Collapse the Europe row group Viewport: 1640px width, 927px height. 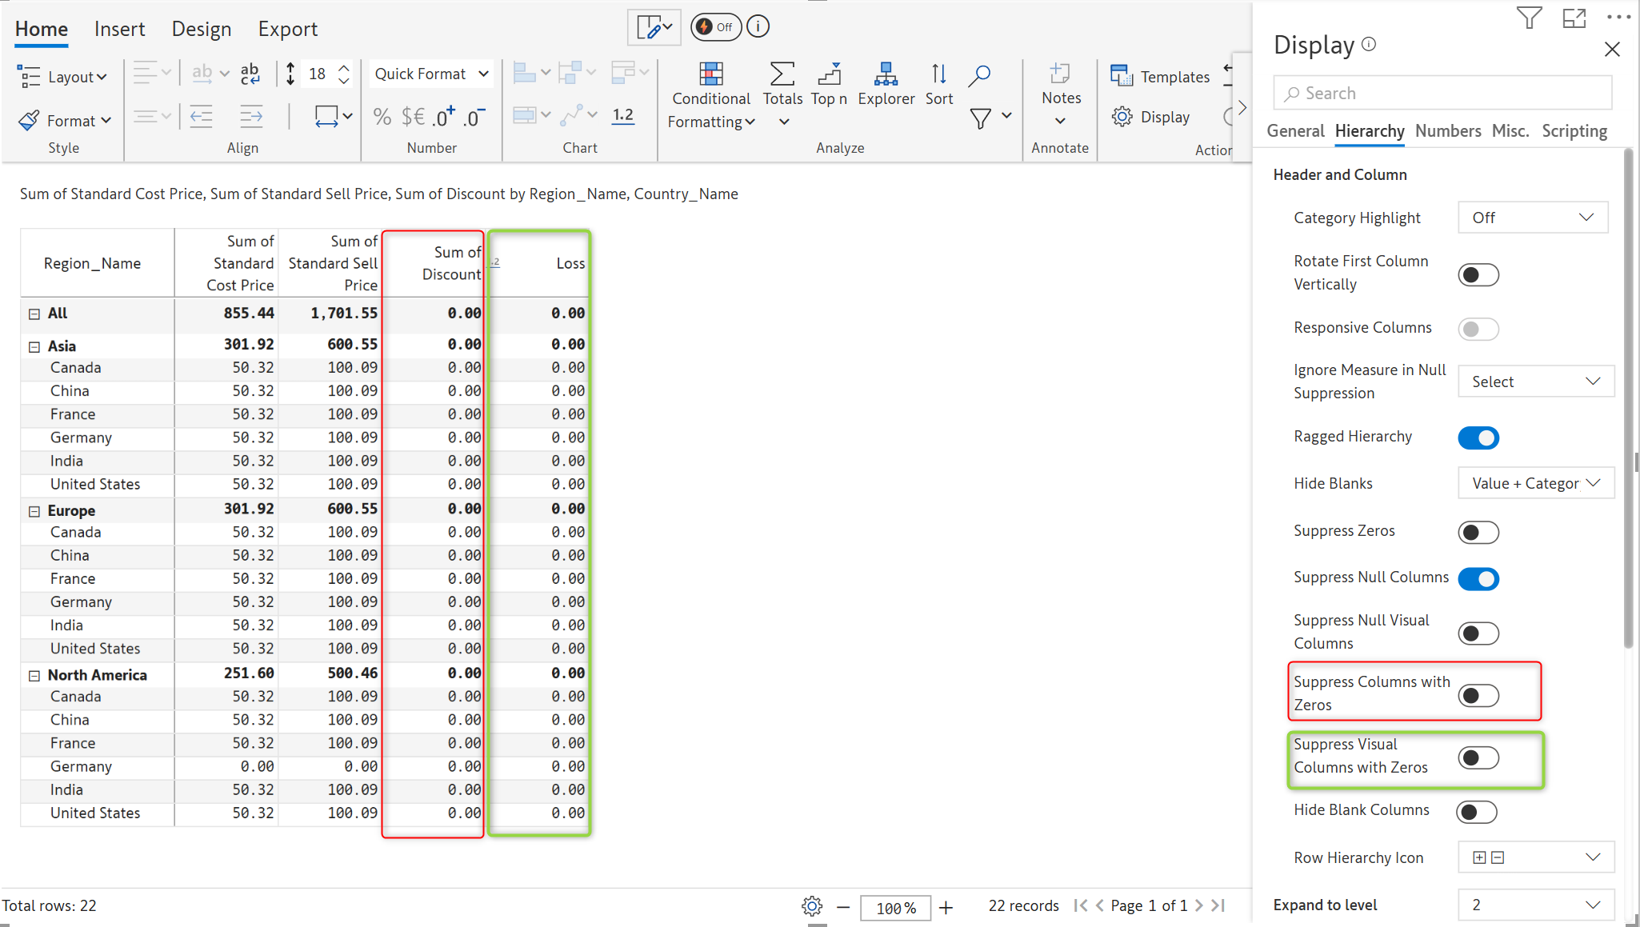coord(34,511)
